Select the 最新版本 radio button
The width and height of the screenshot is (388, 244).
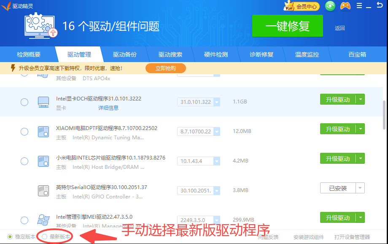pyautogui.click(x=45, y=237)
